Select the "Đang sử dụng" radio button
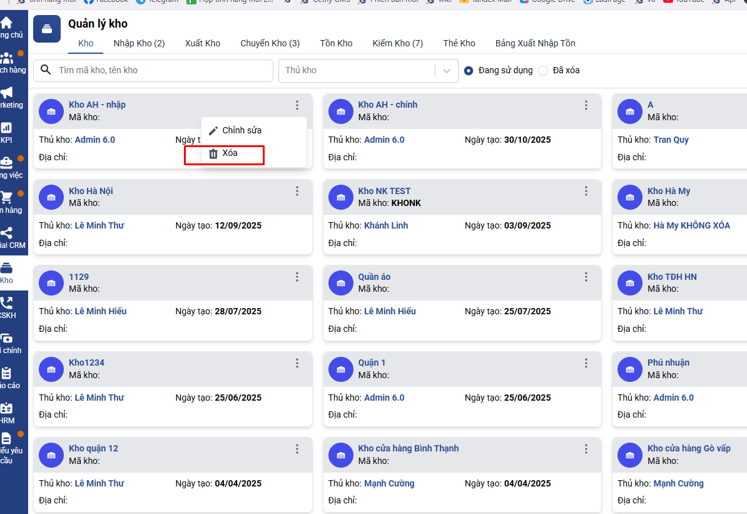The width and height of the screenshot is (747, 514). click(469, 71)
